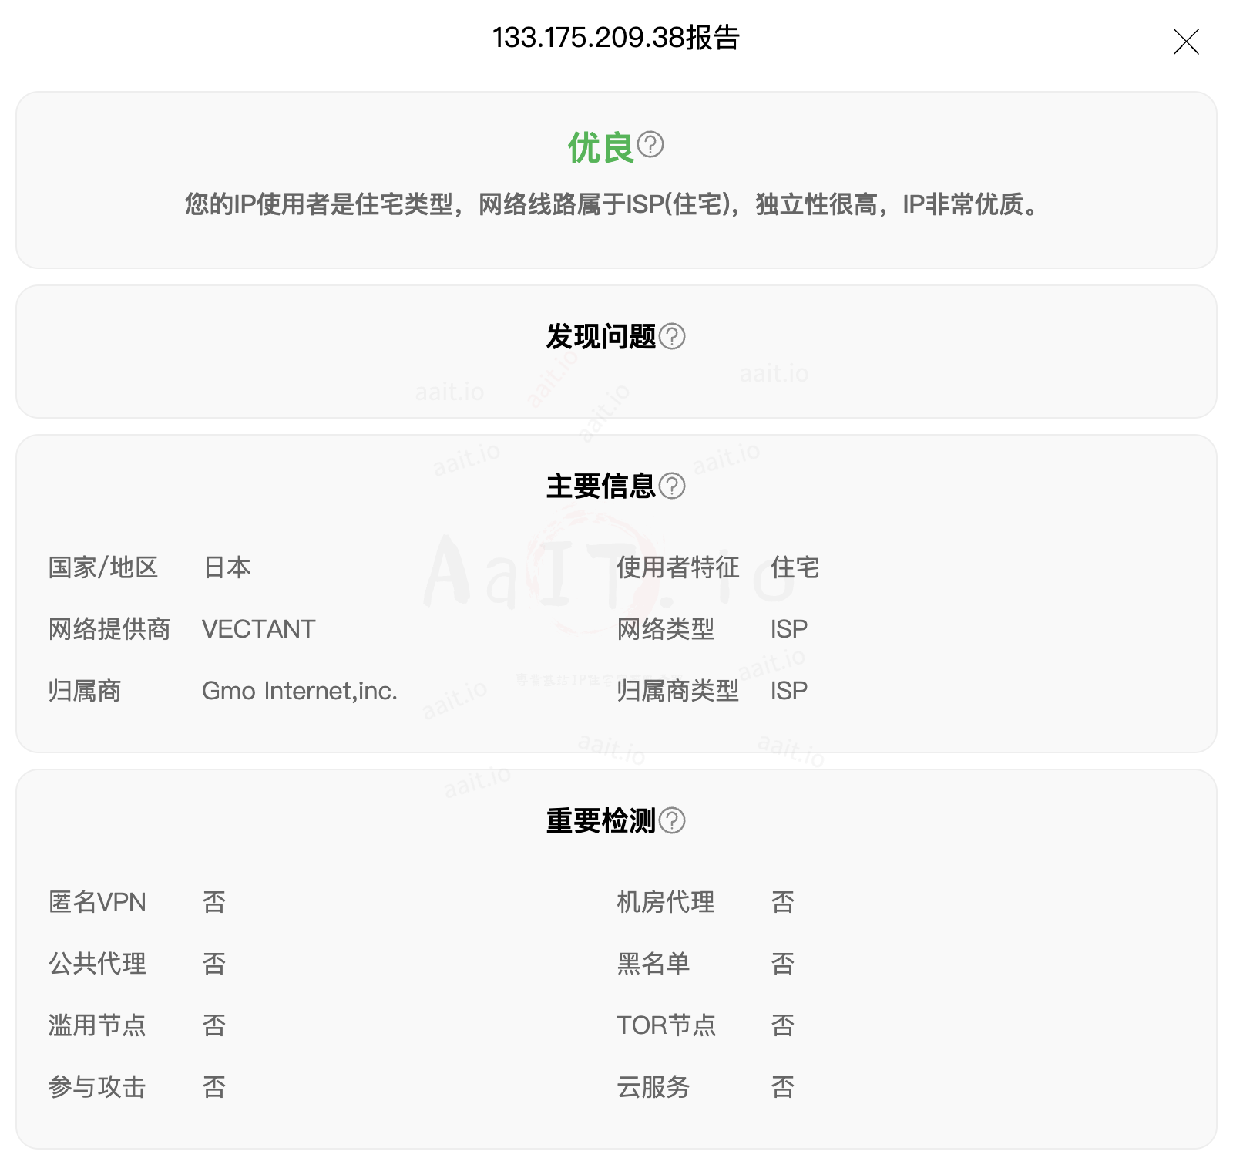
Task: Select the 否 value for 黑名单
Action: click(783, 964)
